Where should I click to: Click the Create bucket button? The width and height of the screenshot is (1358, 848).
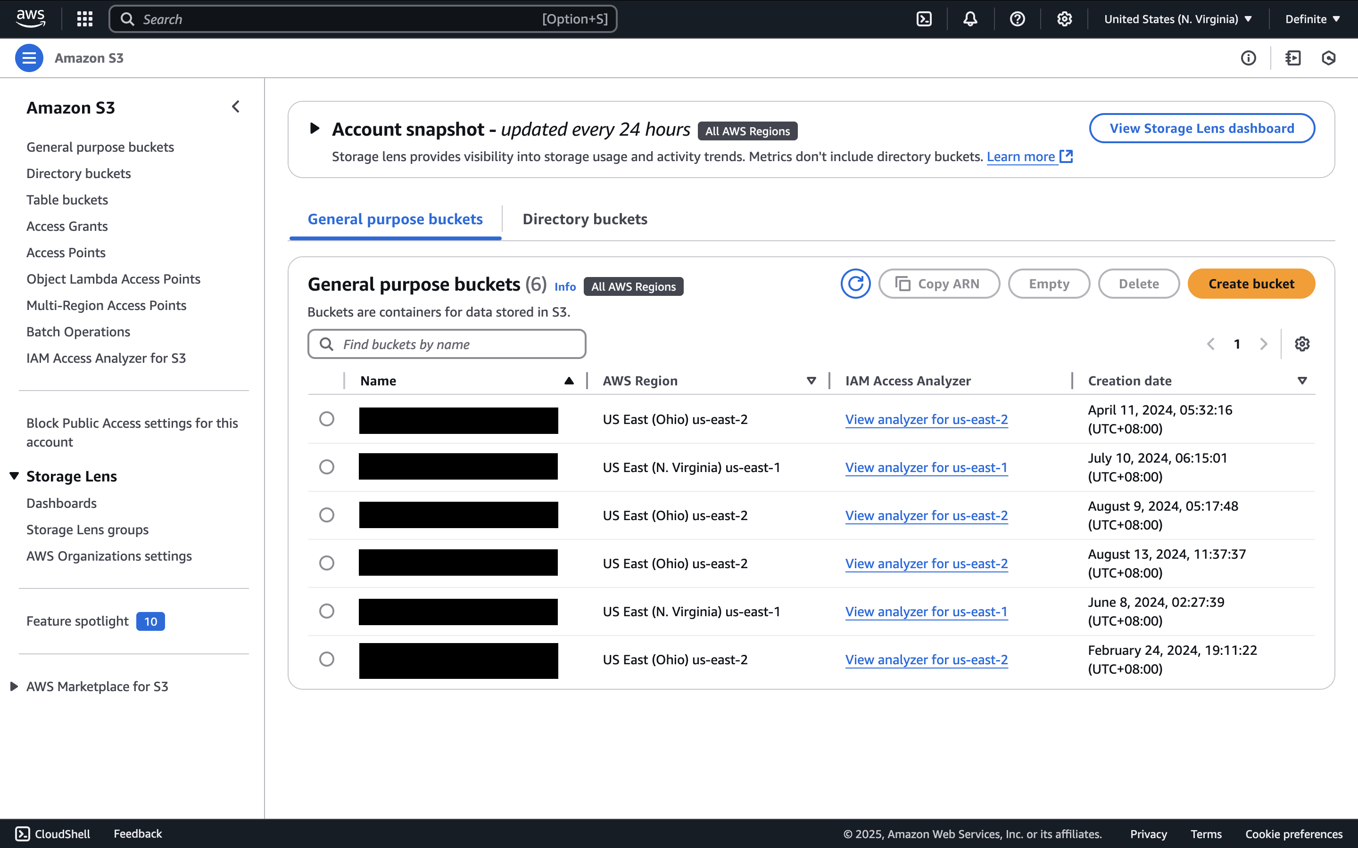[1251, 284]
